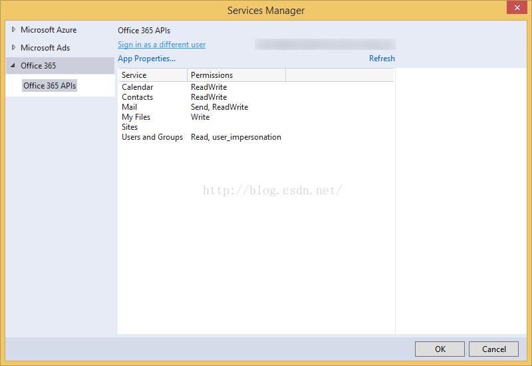Expand the Microsoft Azure node arrow
Viewport: 532px width, 366px height.
pyautogui.click(x=13, y=29)
